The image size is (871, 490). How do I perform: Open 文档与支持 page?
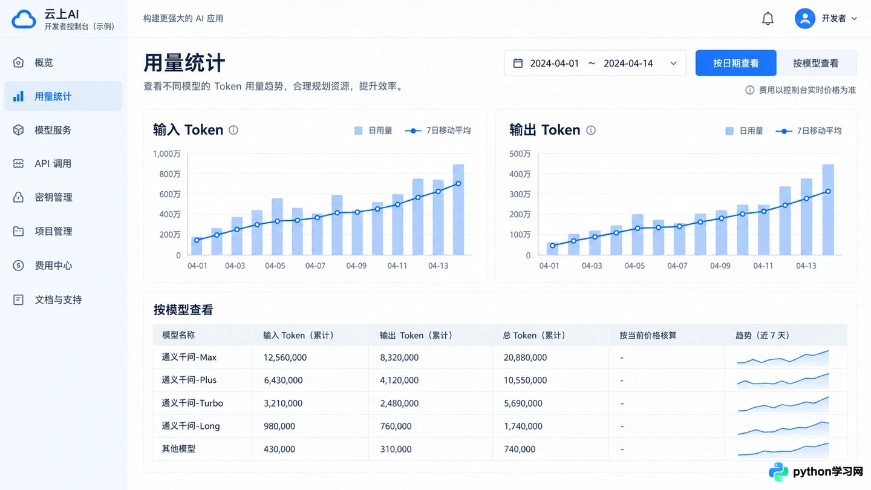coord(63,299)
